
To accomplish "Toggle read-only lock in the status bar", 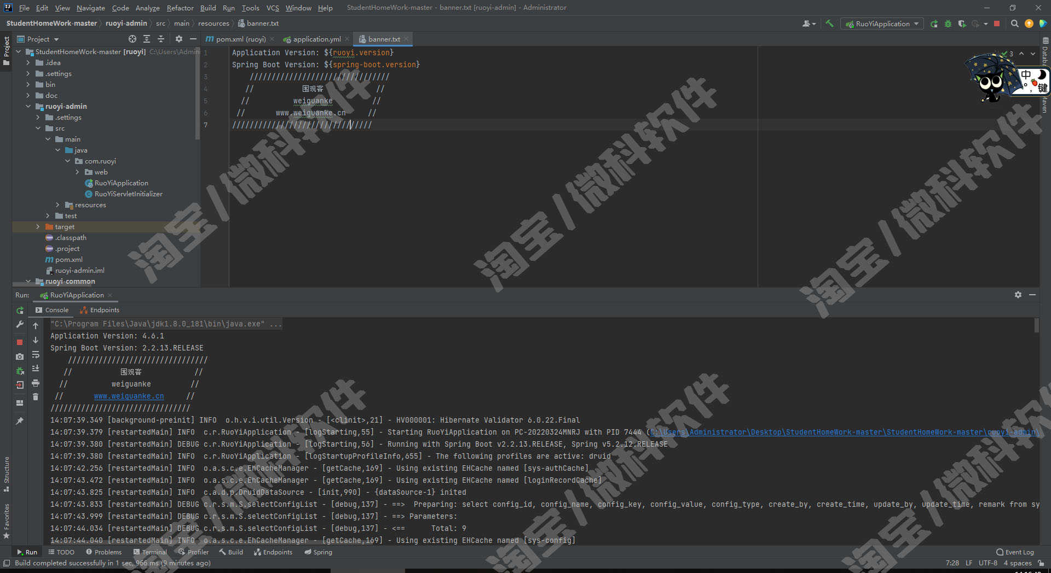I will tap(1041, 563).
